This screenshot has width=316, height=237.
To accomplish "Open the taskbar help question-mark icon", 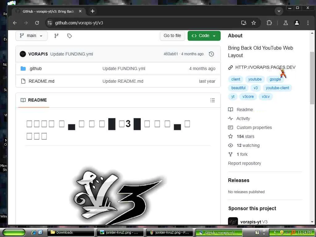I will point(257,233).
